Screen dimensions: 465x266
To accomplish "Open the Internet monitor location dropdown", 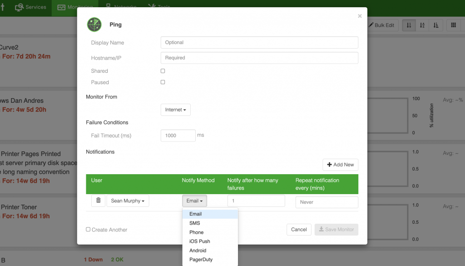I will [175, 110].
